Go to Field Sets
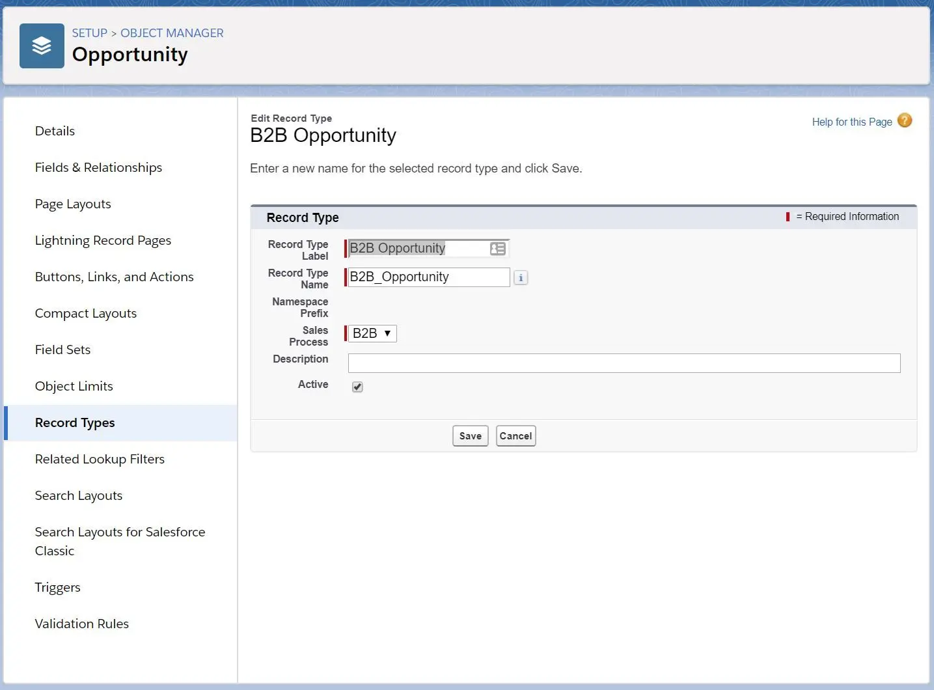 click(x=62, y=350)
